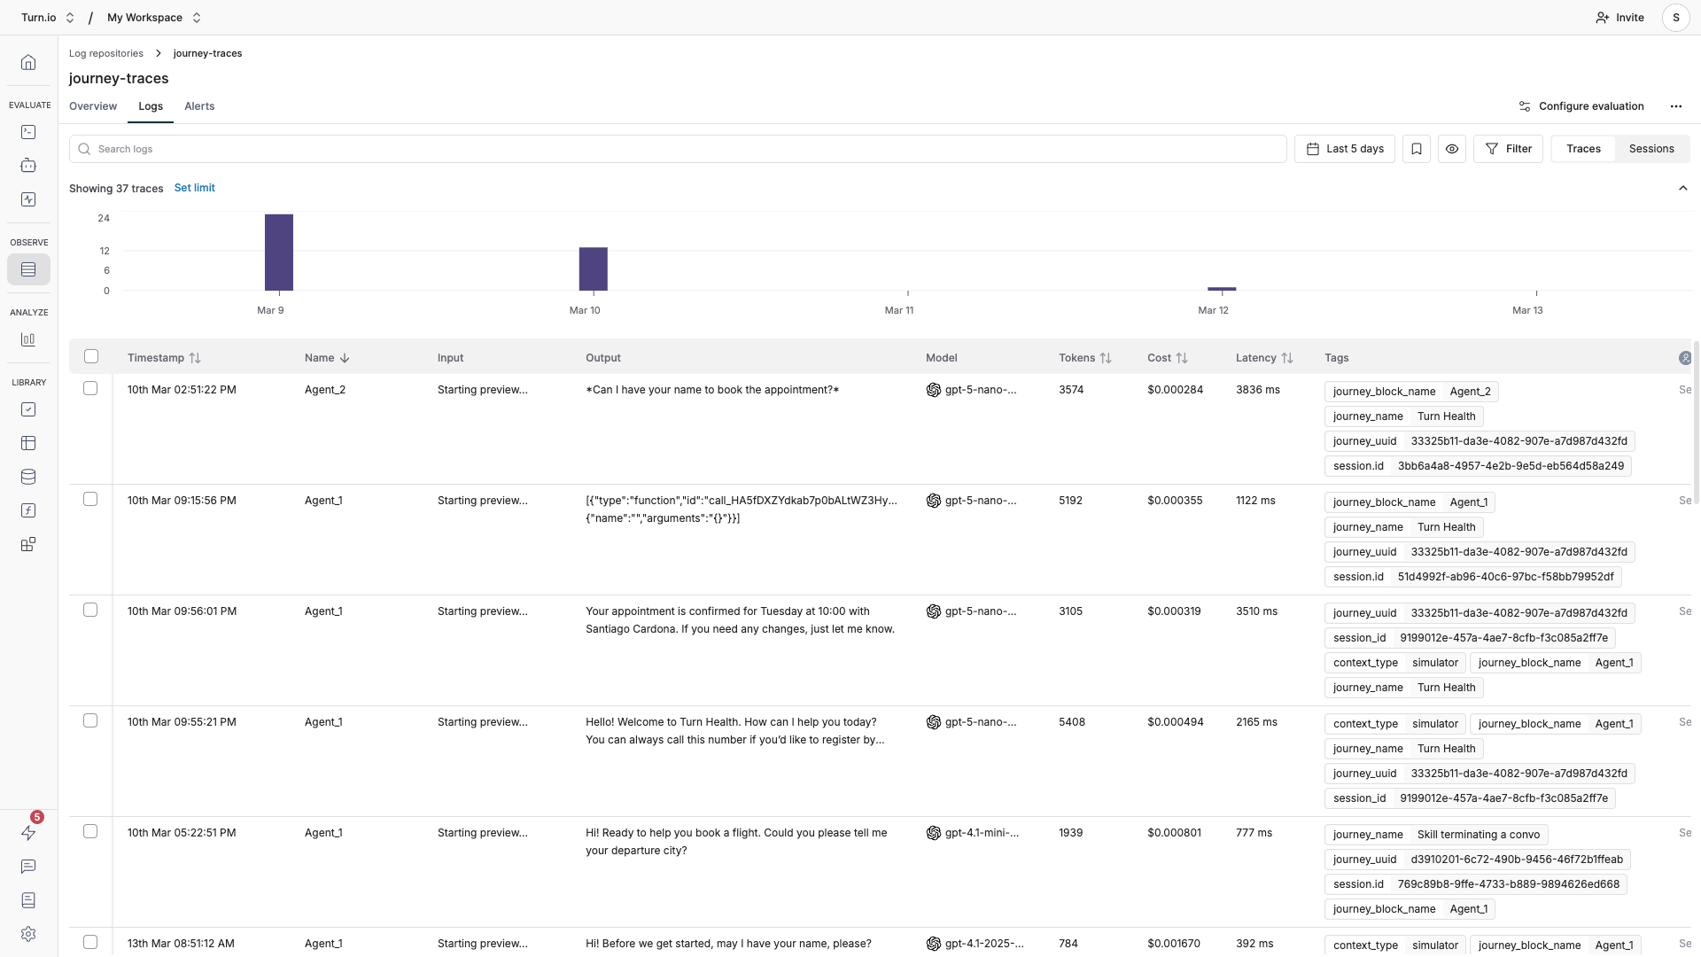The width and height of the screenshot is (1701, 957).
Task: Click the lightning notifications icon with badge
Action: click(x=28, y=832)
